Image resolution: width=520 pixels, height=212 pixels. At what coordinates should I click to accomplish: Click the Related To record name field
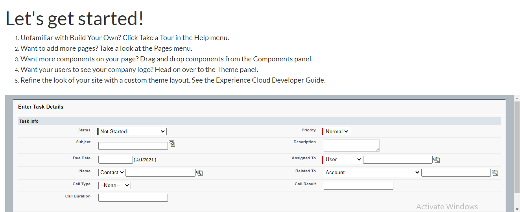456,173
